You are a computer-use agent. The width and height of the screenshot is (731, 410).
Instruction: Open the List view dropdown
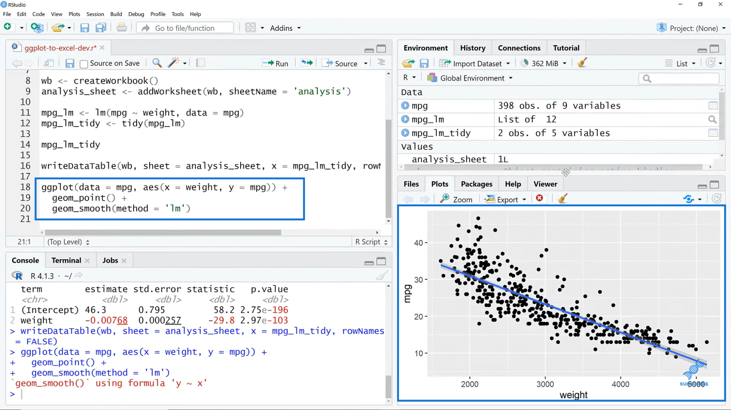tap(681, 63)
